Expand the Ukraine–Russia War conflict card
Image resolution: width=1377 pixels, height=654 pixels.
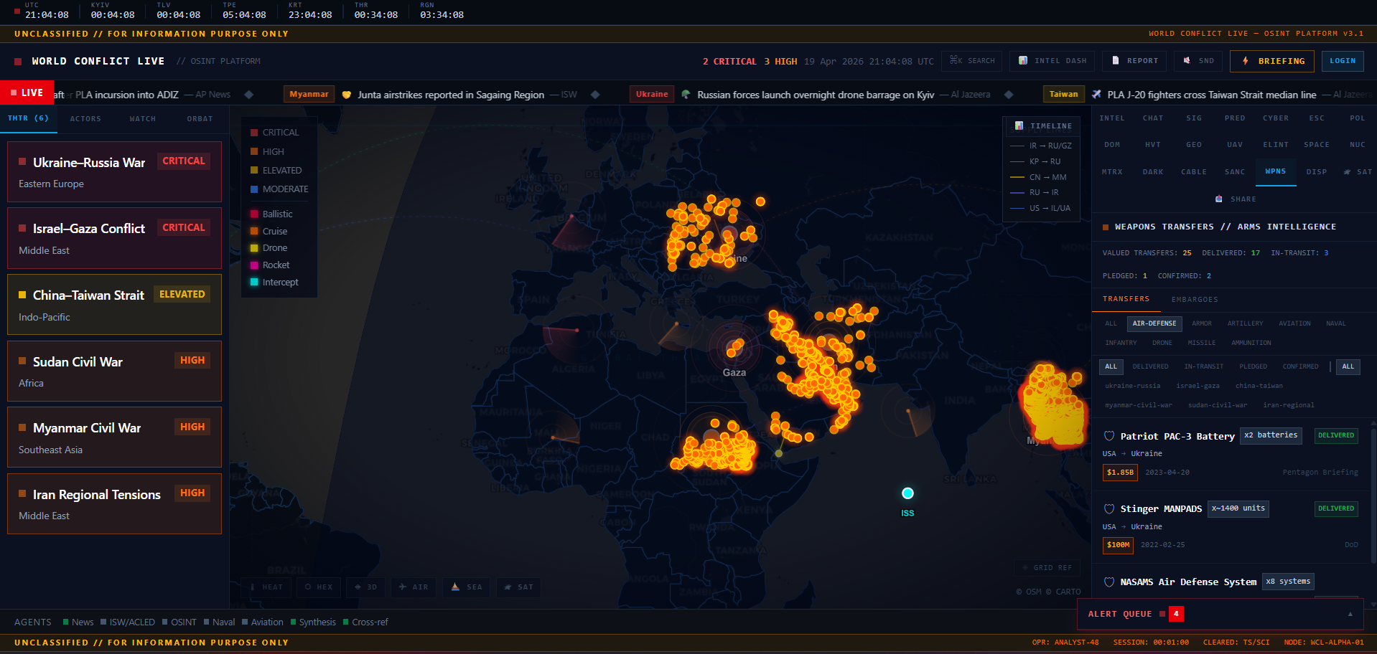pos(114,172)
